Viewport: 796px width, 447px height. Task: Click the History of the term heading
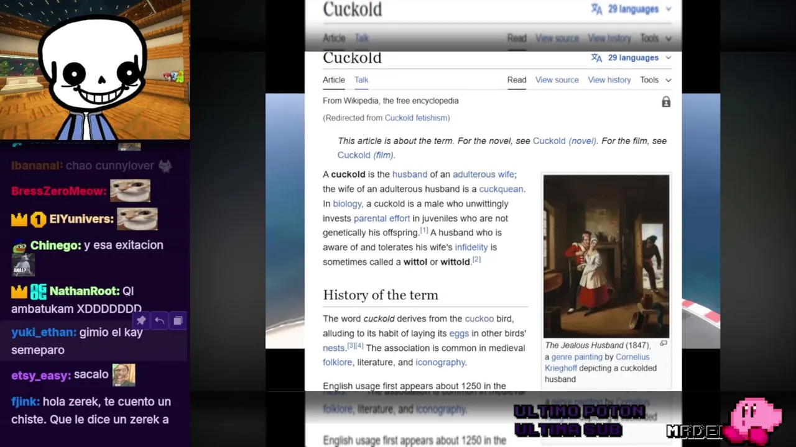coord(381,295)
